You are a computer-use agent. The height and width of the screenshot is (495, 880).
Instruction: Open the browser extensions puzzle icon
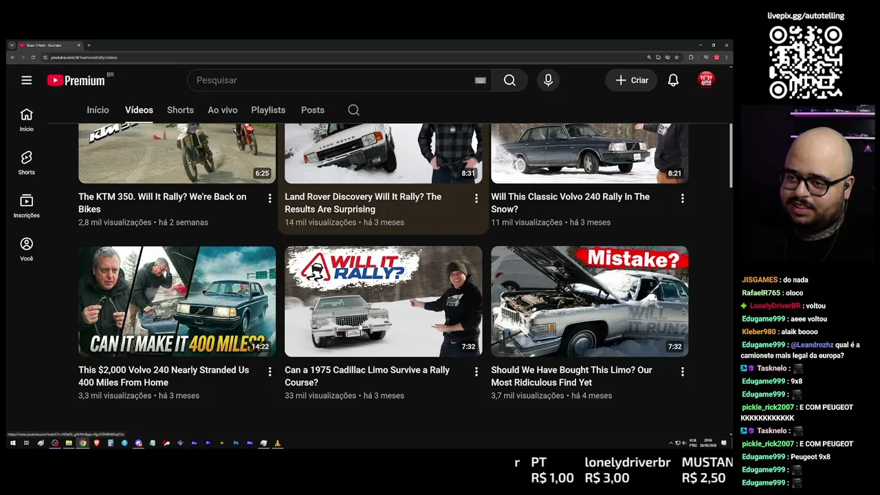coord(691,57)
